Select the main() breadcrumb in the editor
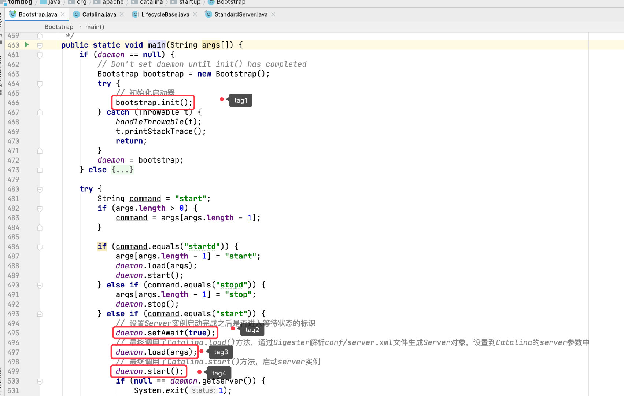 coord(95,27)
